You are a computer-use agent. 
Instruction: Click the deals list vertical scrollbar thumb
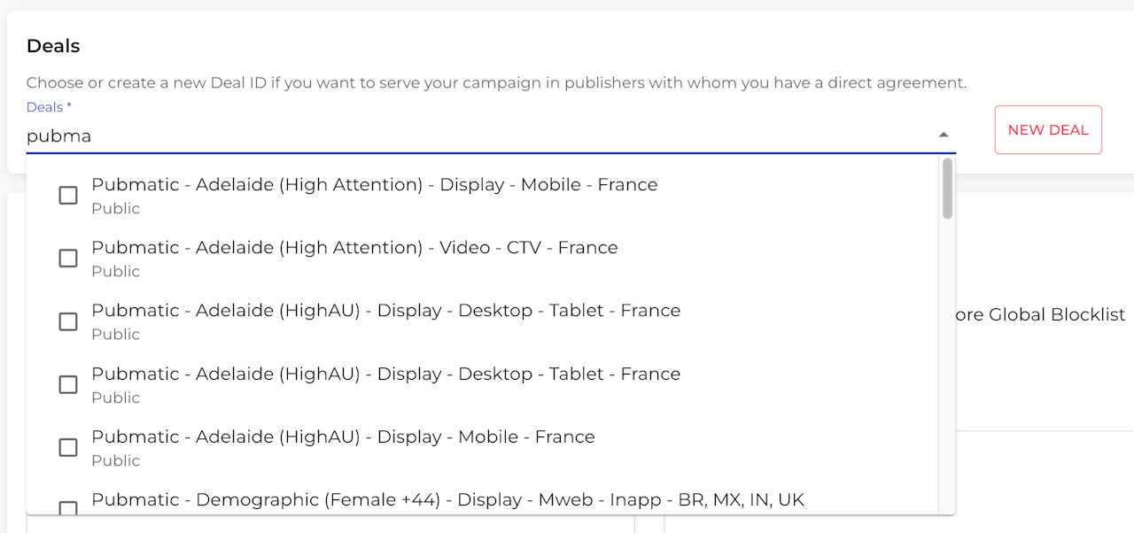tap(948, 189)
